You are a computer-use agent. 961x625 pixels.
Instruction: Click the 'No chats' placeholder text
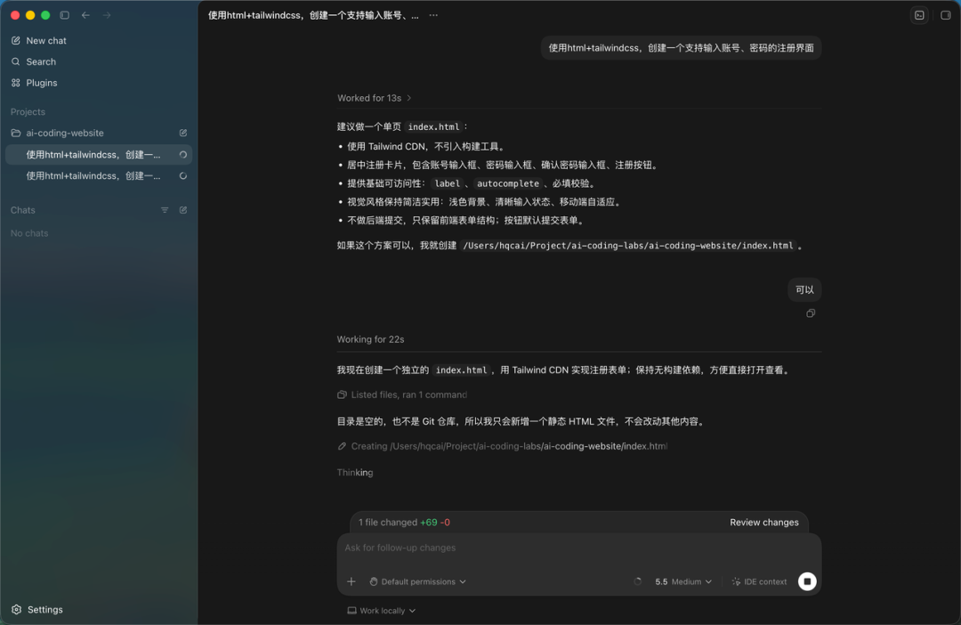tap(28, 233)
